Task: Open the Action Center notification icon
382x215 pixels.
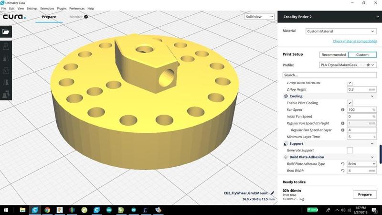Action: pos(374,210)
